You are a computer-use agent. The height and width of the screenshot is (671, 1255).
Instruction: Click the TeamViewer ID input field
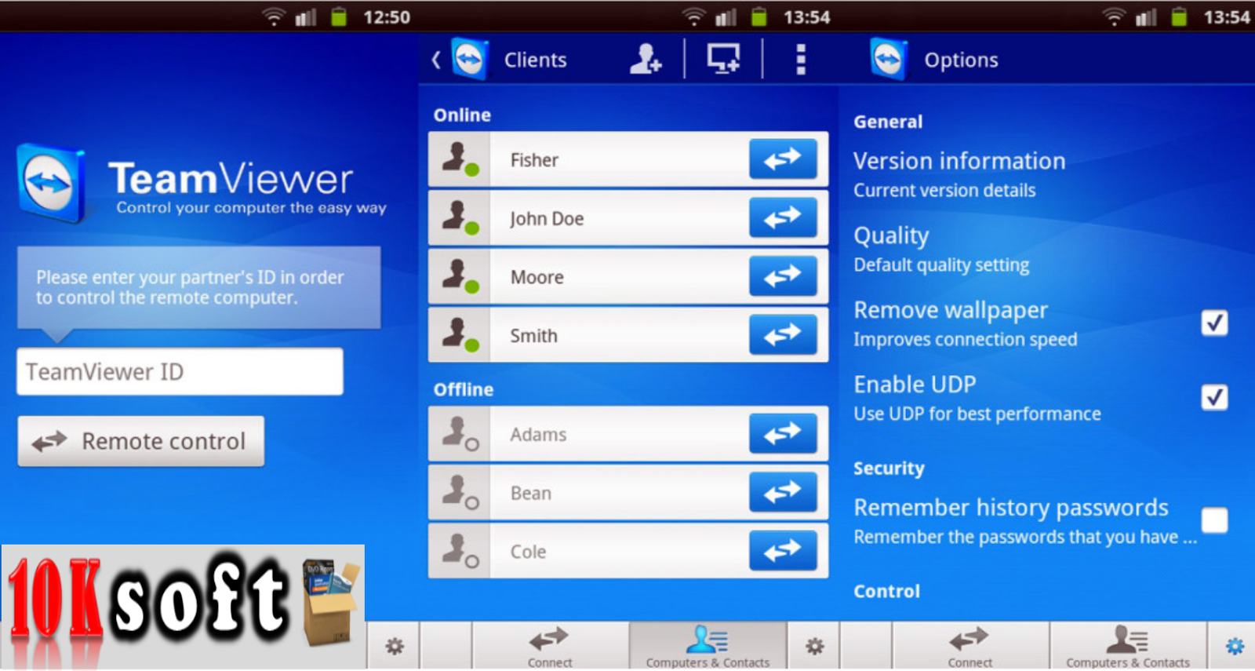coord(180,371)
